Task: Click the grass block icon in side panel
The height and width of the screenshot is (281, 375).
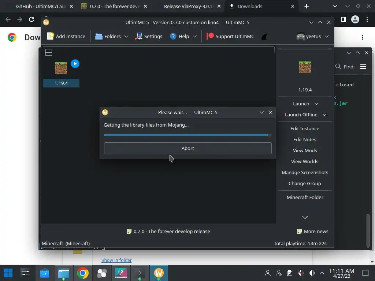Action: [x=305, y=67]
